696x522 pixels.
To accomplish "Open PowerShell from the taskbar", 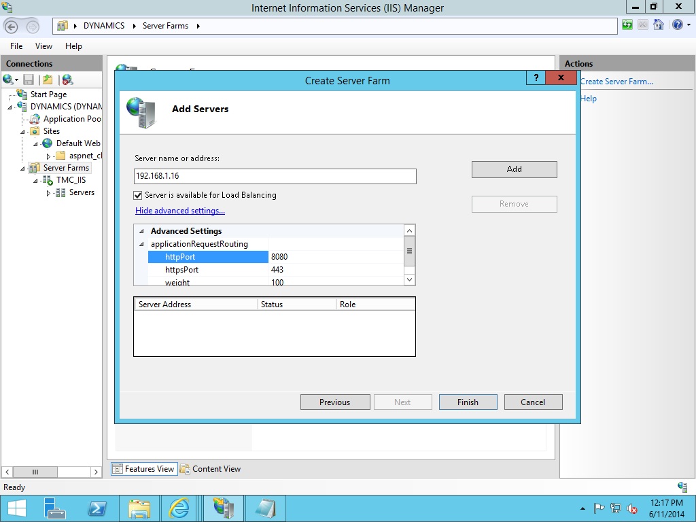I will 97,508.
